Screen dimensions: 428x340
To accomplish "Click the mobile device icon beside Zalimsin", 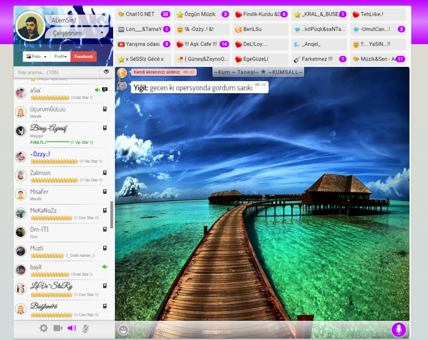I will pyautogui.click(x=105, y=173).
